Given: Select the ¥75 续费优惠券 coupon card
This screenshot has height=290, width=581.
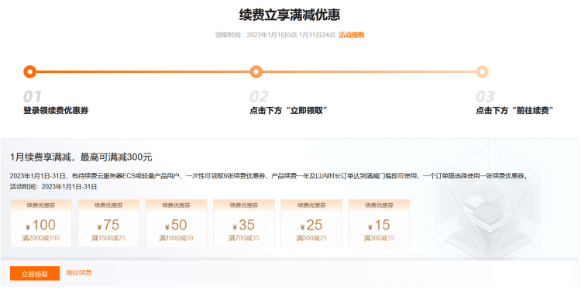Looking at the screenshot, I should tap(108, 223).
